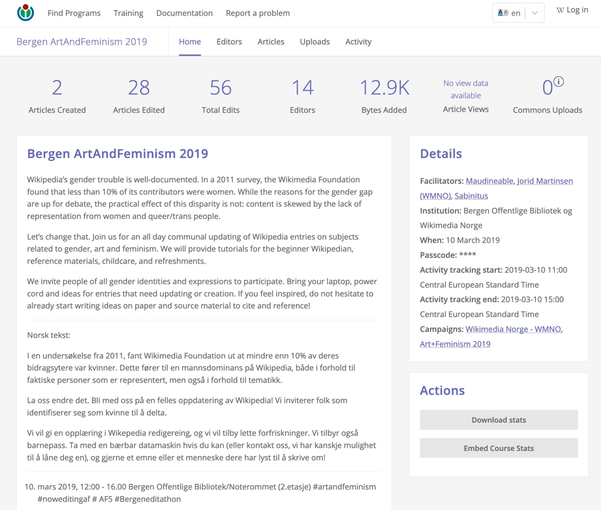Select Report a problem
This screenshot has width=601, height=510.
[x=258, y=13]
